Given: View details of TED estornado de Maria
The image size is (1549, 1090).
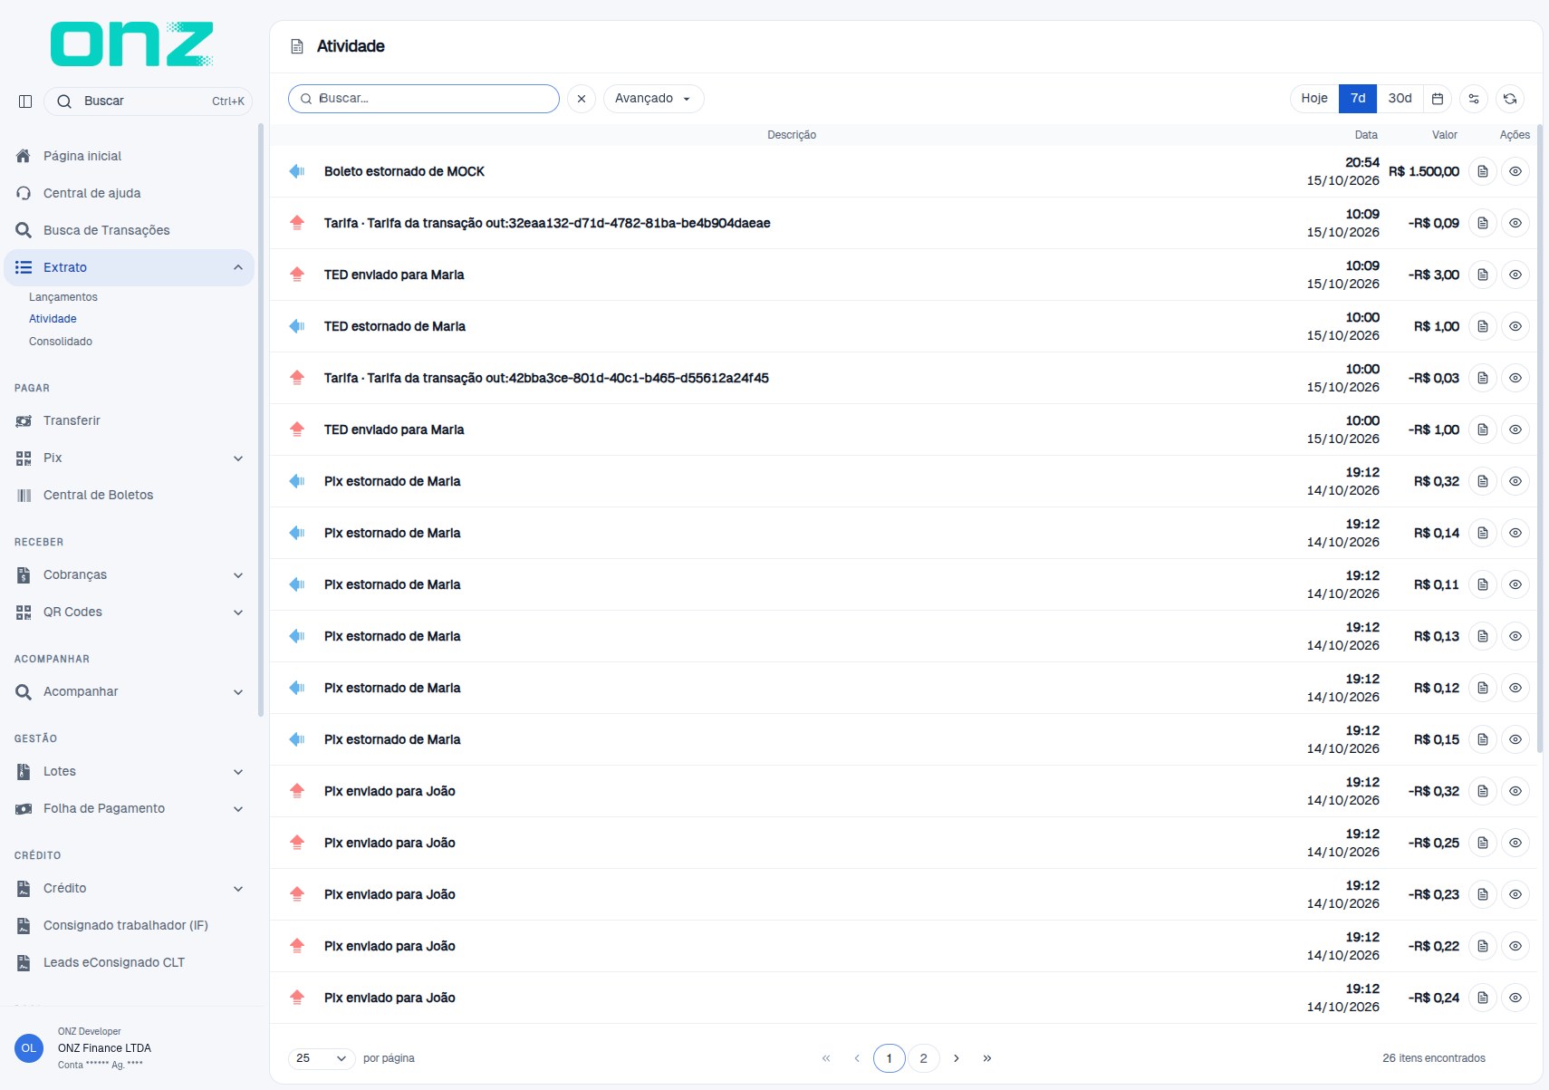Looking at the screenshot, I should pyautogui.click(x=1515, y=326).
